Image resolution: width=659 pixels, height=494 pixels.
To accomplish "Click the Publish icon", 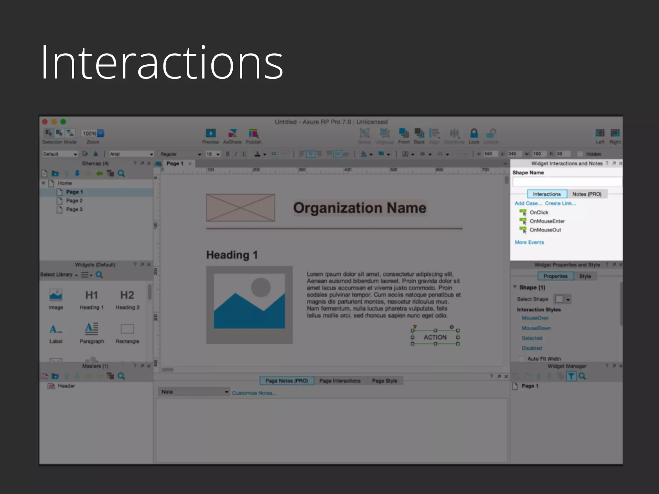I will 253,133.
